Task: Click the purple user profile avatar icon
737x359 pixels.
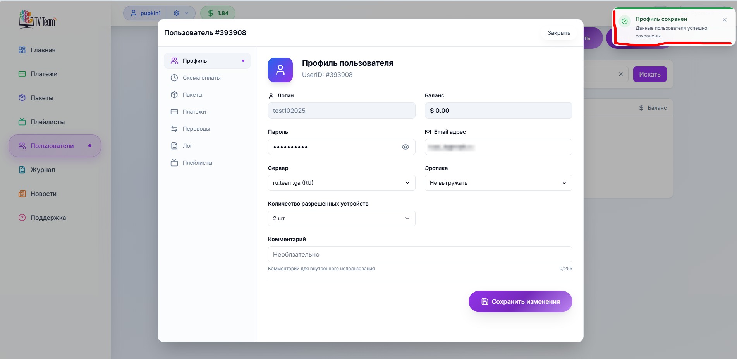Action: coord(280,70)
